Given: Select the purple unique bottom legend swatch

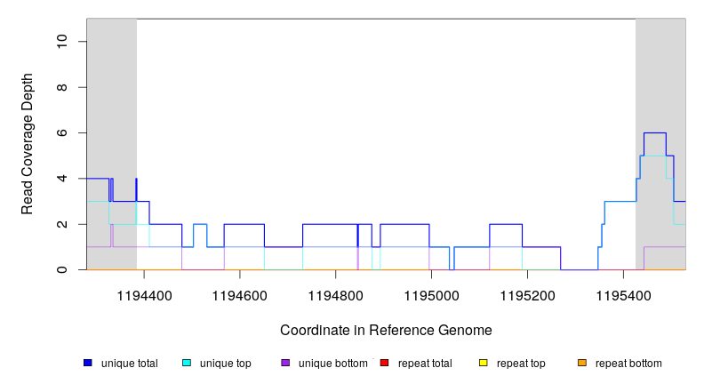Looking at the screenshot, I should [285, 363].
